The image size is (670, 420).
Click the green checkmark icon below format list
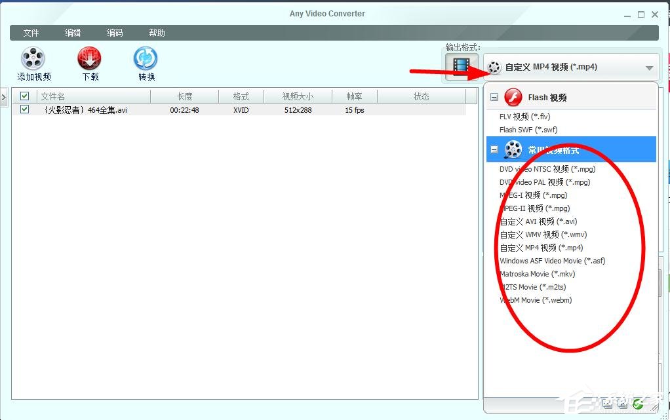tap(638, 404)
